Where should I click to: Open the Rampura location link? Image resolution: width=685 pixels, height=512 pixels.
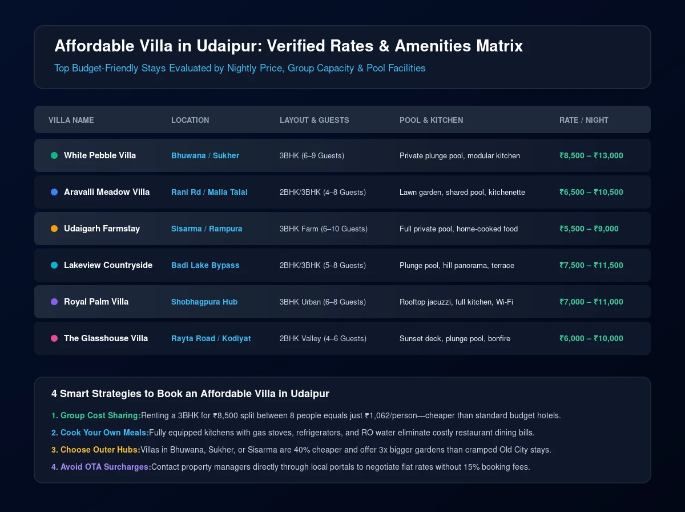225,229
